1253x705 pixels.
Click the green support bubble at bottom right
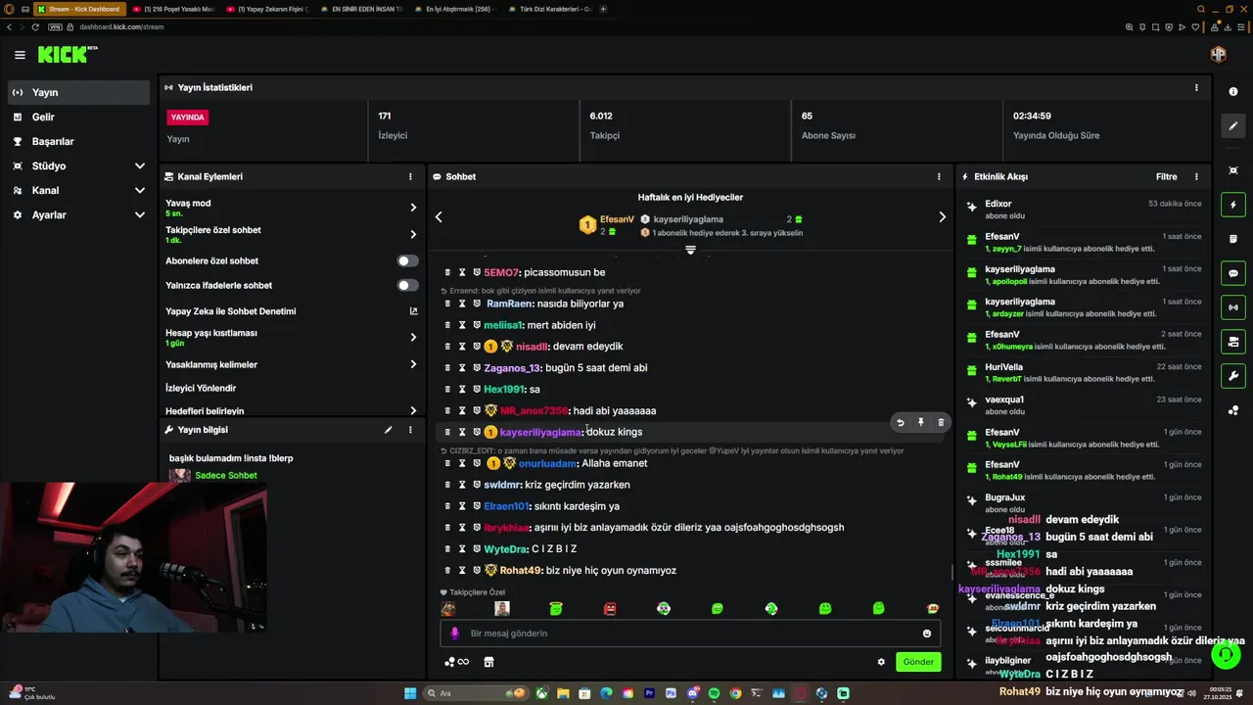1226,654
